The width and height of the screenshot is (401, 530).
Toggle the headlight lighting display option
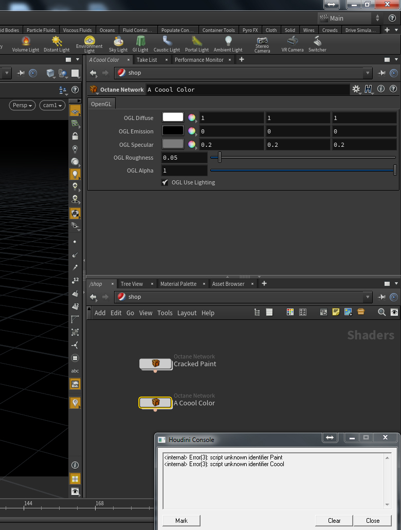coord(75,174)
